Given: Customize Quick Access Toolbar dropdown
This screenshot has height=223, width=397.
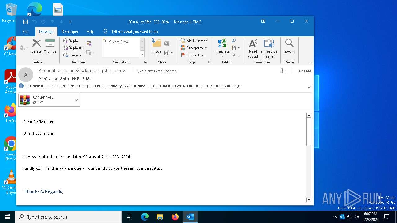Looking at the screenshot, I should 70,22.
